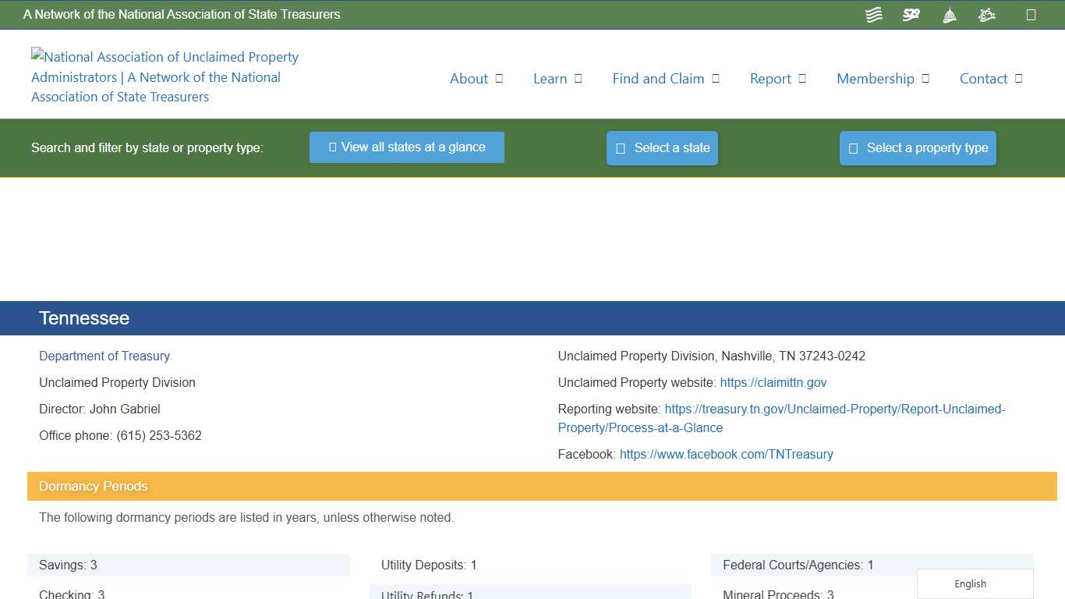1065x599 pixels.
Task: Open search using the top-right search icon
Action: point(1031,14)
